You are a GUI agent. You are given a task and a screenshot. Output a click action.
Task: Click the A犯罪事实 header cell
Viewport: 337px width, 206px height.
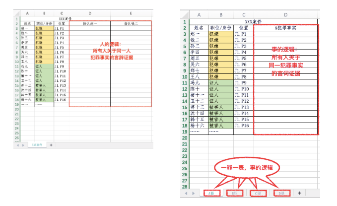285,28
